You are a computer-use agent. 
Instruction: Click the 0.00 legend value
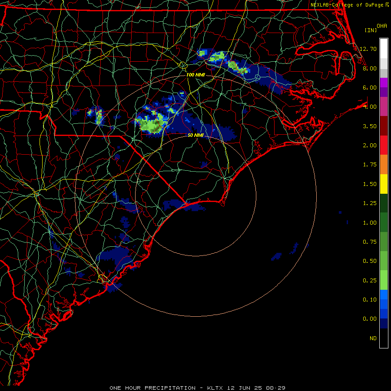(370, 319)
